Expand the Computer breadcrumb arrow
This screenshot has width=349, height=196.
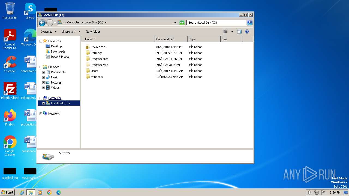pos(82,23)
